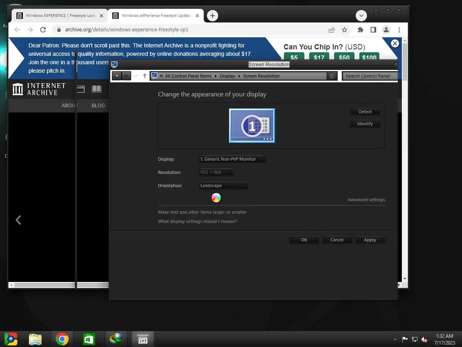
Task: Open the Chrome three-dot menu
Action: [x=399, y=29]
